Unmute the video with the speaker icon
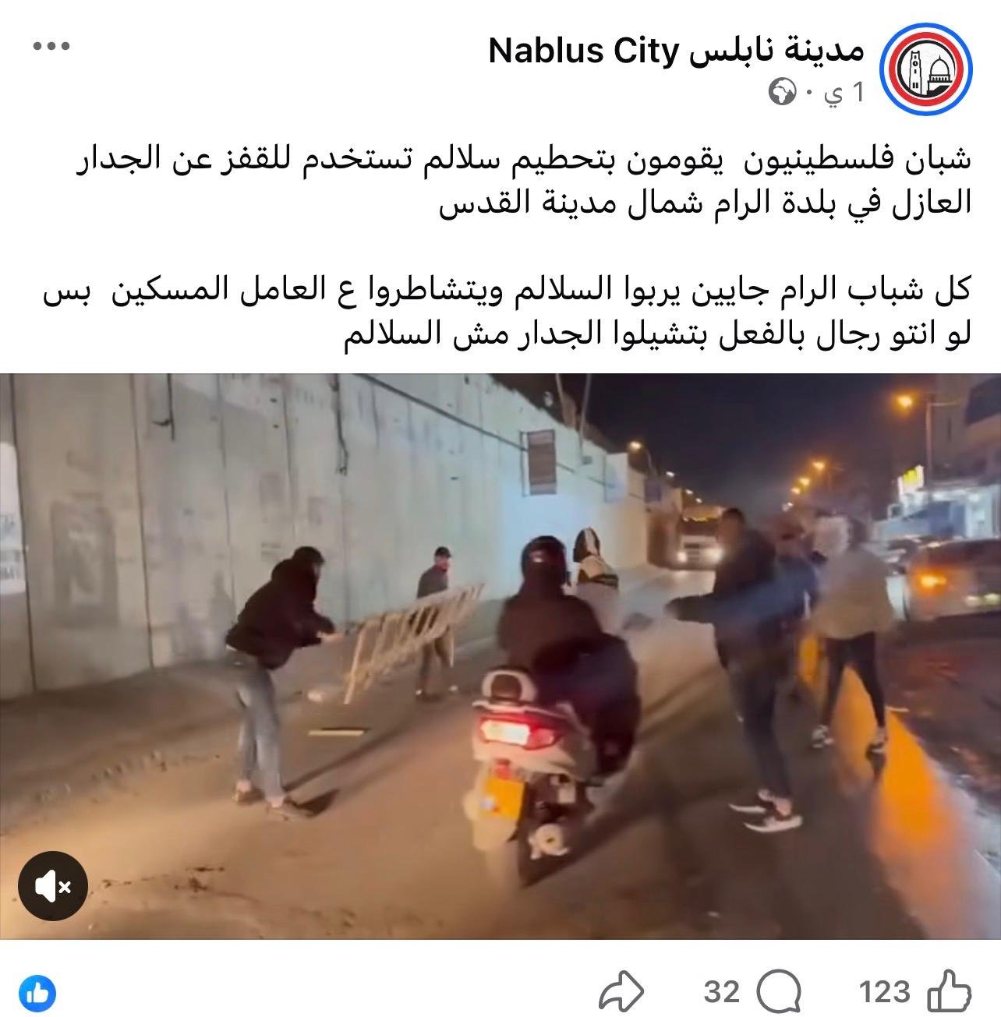Viewport: 1001px width, 1017px height. click(53, 886)
